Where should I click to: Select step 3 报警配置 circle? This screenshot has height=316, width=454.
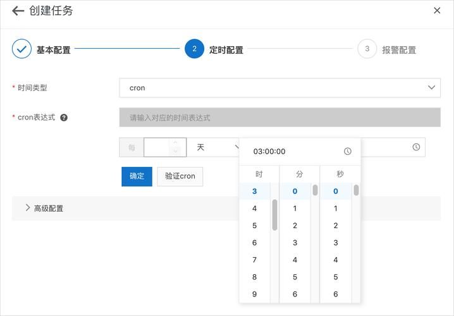(x=367, y=49)
